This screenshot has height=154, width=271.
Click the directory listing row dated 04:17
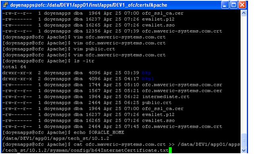(x=78, y=79)
